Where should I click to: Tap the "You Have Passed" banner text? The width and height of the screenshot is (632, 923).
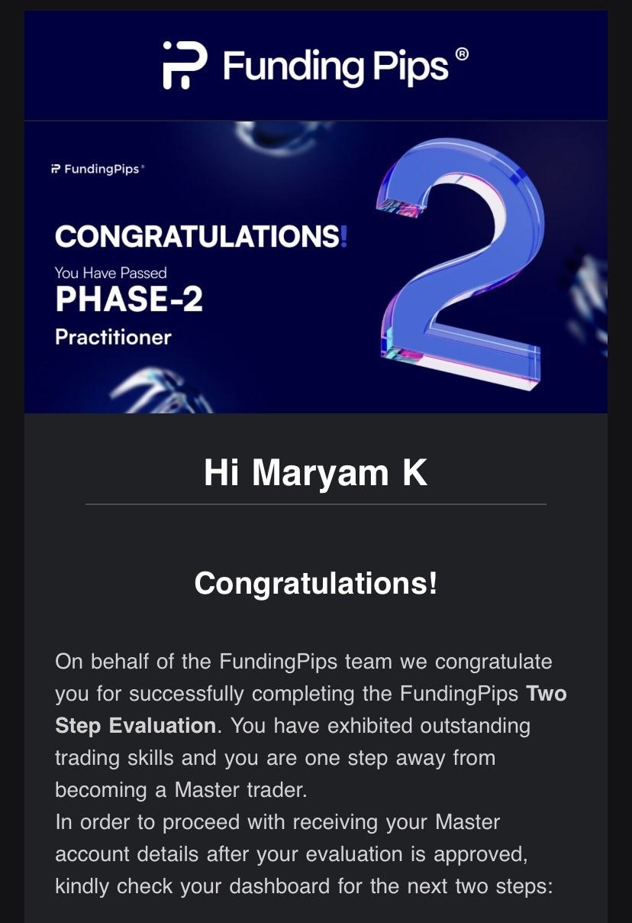coord(111,272)
